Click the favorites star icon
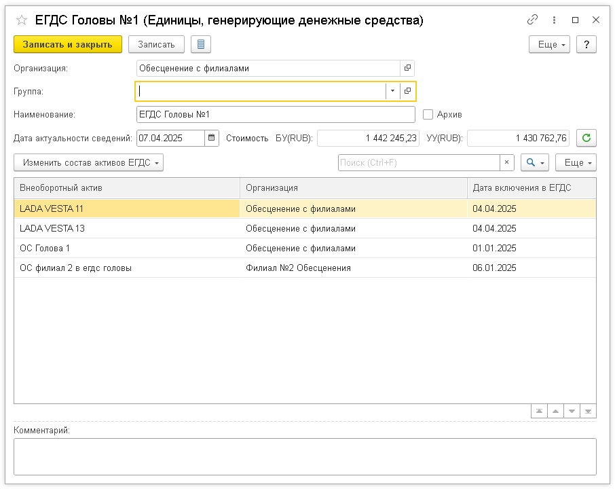Image resolution: width=615 pixels, height=489 pixels. pos(21,20)
